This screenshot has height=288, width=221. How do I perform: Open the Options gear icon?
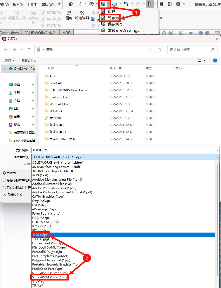[178, 4]
